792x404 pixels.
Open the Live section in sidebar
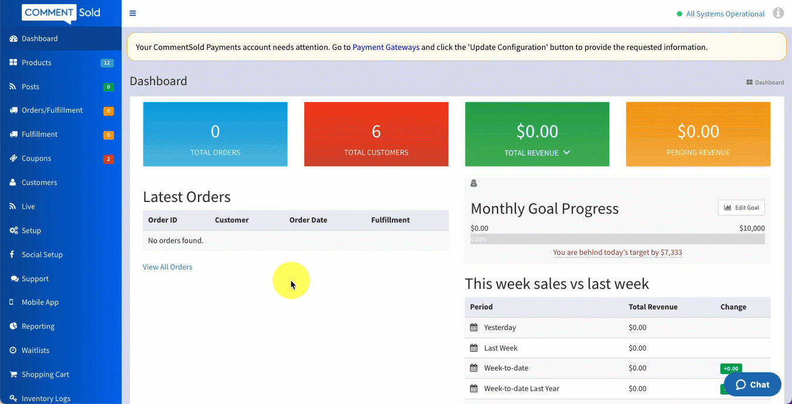(x=28, y=206)
